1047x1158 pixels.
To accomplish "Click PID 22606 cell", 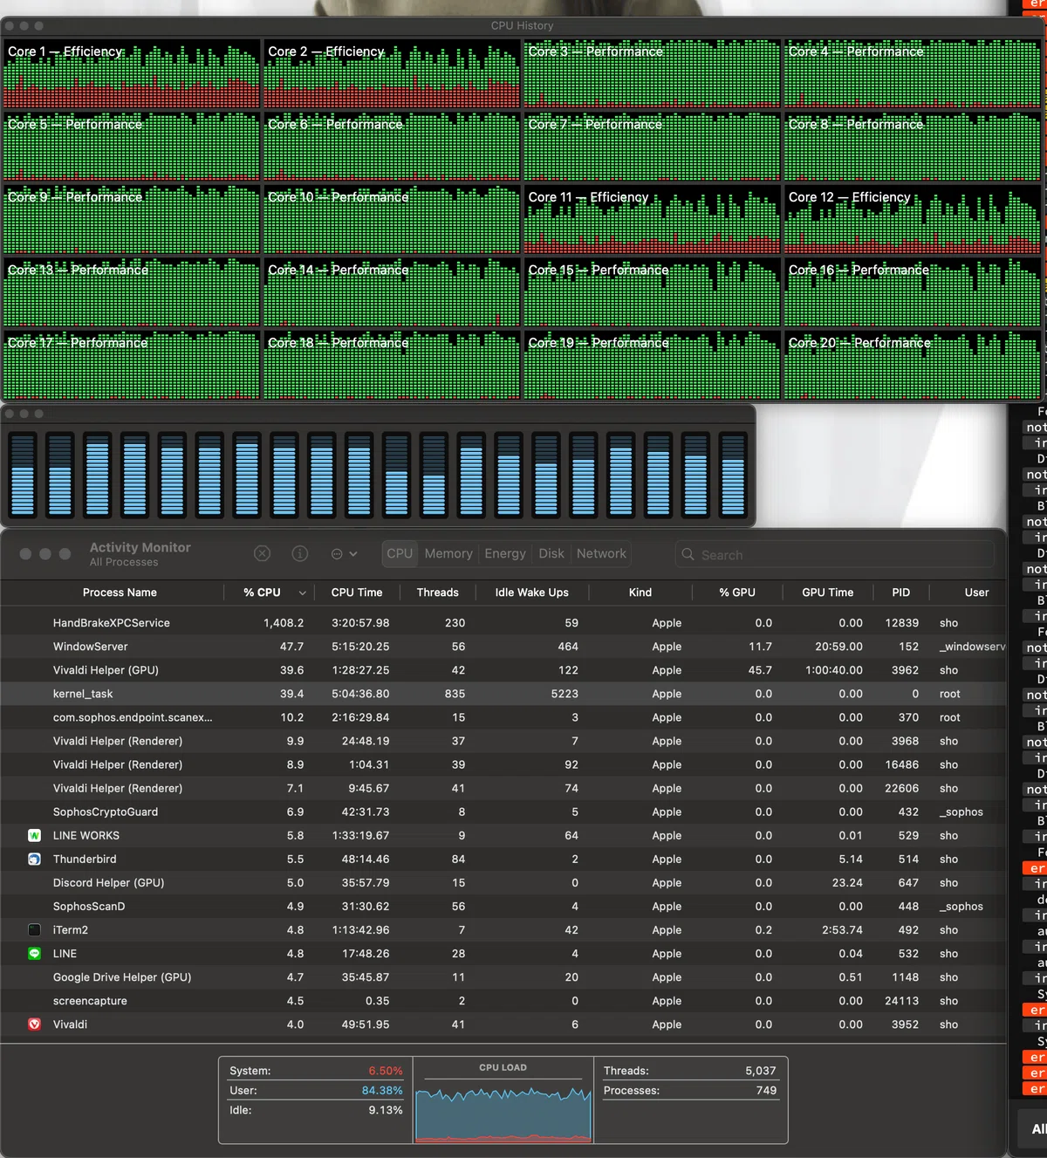I will [901, 788].
